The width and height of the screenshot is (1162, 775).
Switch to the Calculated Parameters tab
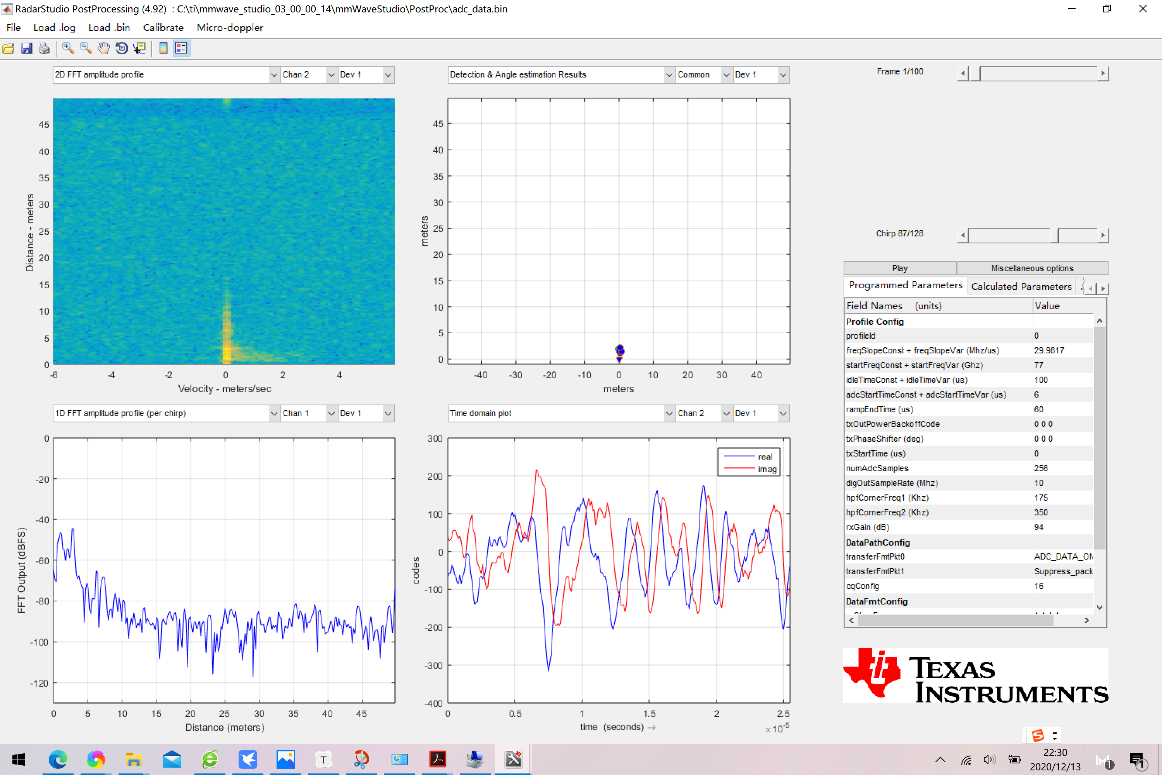coord(1021,286)
